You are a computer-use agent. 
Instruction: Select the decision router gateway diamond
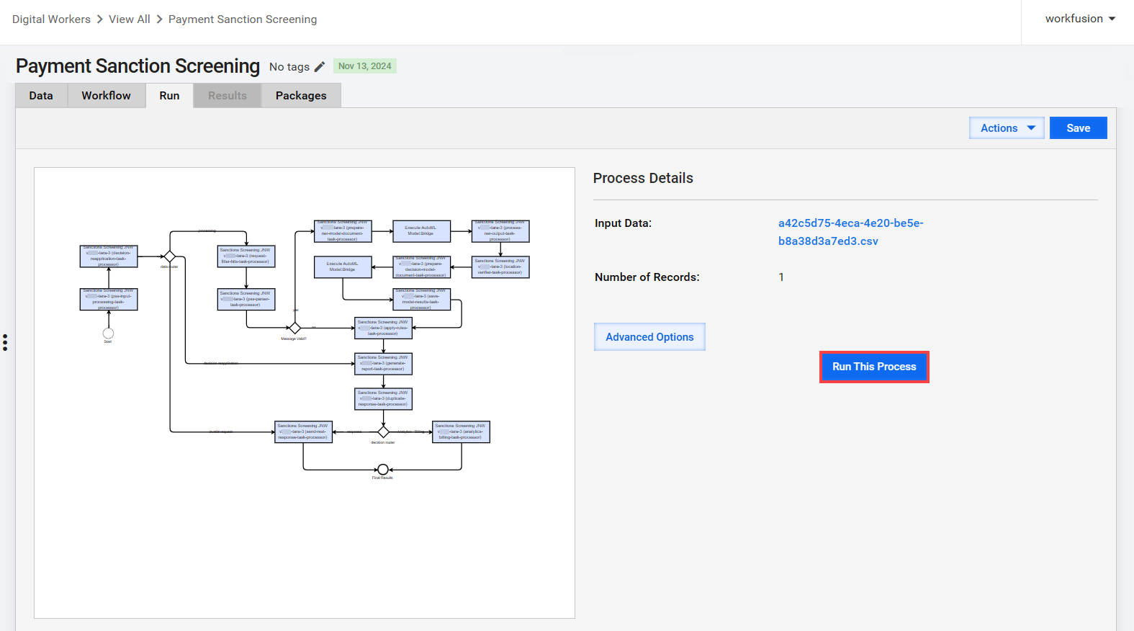coord(384,431)
